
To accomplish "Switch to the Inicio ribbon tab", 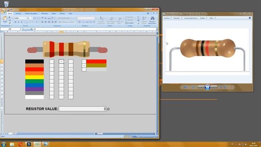I will 10,13.
